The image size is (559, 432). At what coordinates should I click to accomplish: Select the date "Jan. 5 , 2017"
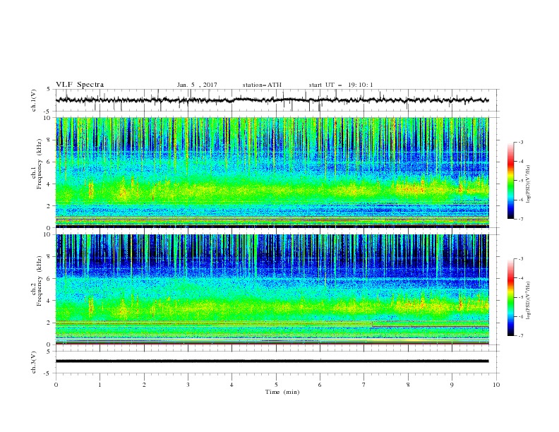(197, 85)
